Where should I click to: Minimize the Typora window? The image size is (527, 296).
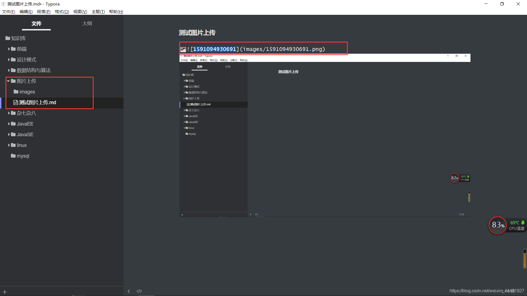coord(486,4)
